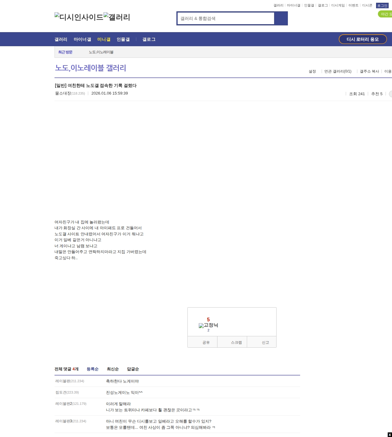Click the 디시인사이드 logo image

(79, 17)
